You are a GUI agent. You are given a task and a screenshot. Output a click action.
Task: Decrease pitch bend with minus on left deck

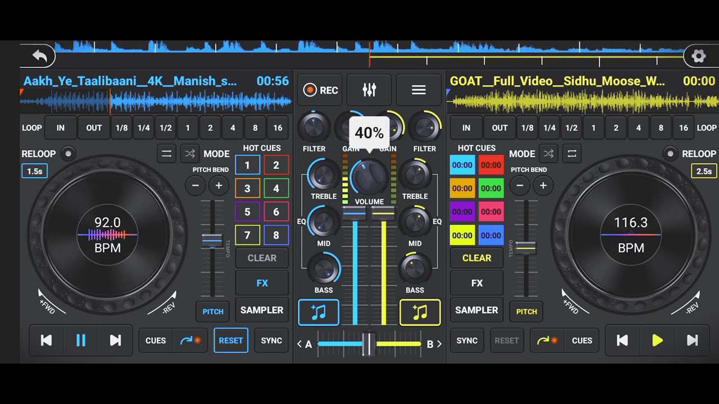pyautogui.click(x=195, y=186)
